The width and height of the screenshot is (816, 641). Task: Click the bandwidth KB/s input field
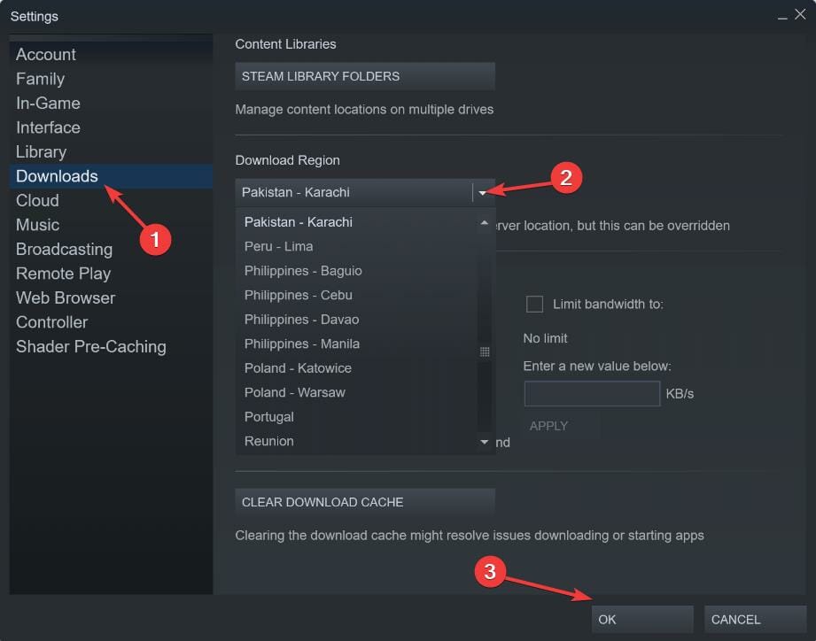[x=592, y=394]
